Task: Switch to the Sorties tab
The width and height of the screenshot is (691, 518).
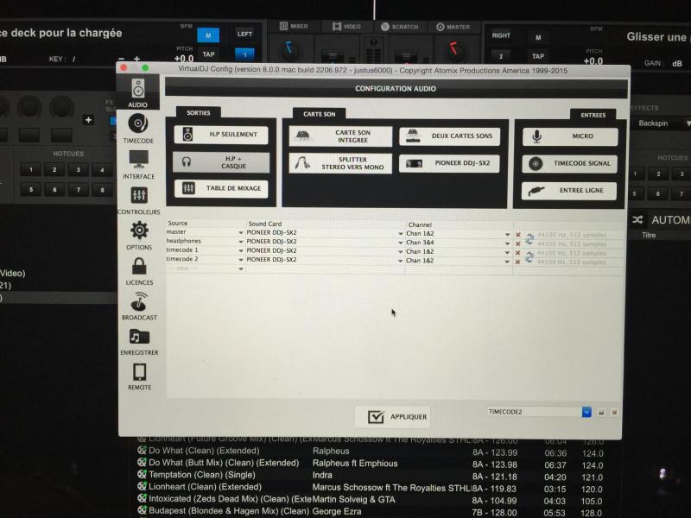Action: click(x=199, y=113)
